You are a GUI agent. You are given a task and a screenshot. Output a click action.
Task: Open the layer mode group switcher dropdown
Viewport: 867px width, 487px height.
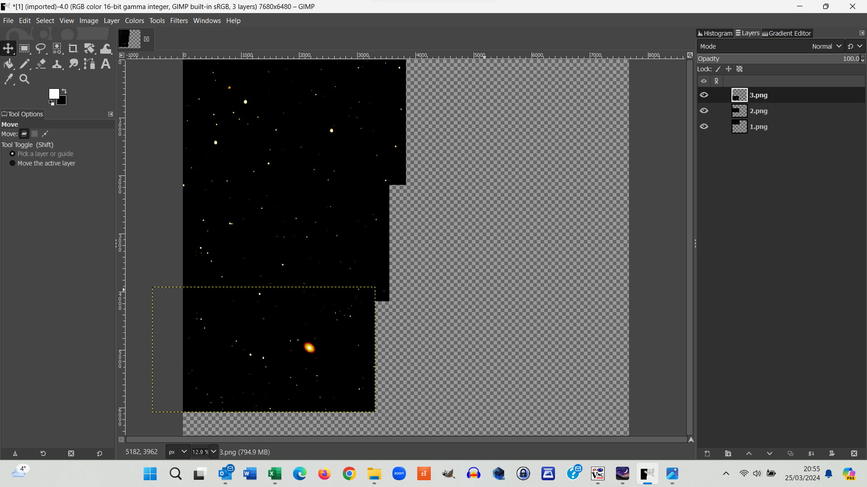(x=855, y=46)
